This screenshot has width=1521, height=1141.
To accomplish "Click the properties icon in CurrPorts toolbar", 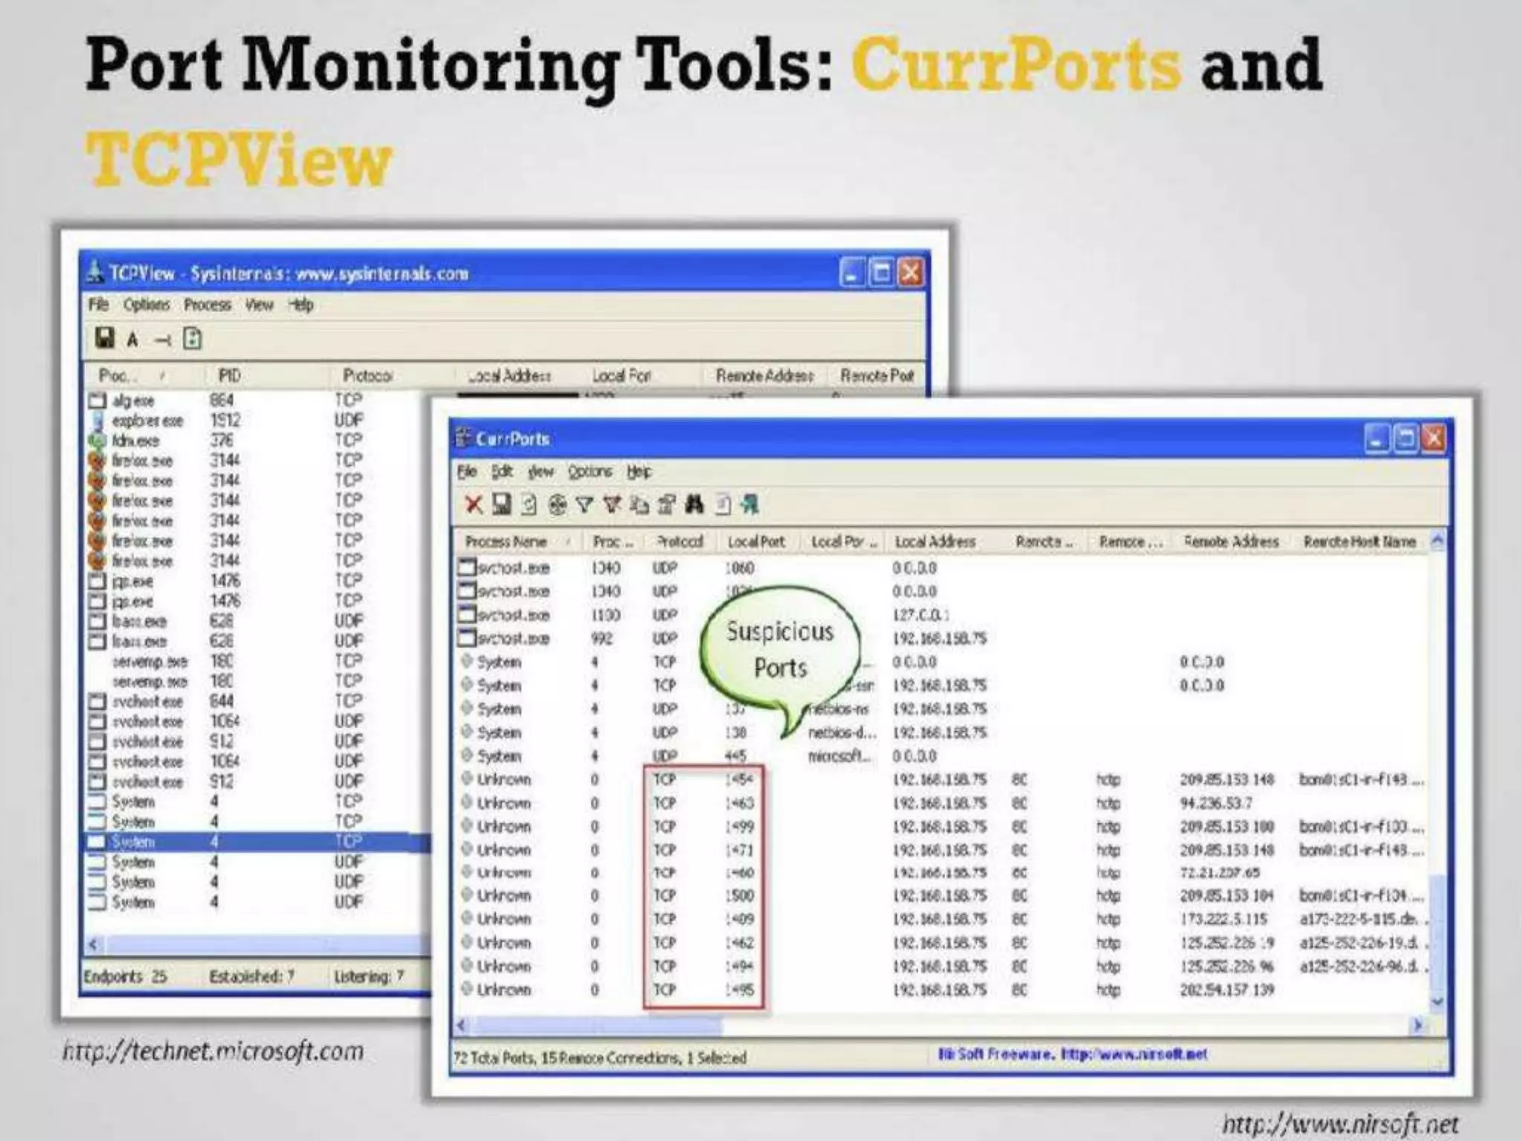I will click(667, 505).
